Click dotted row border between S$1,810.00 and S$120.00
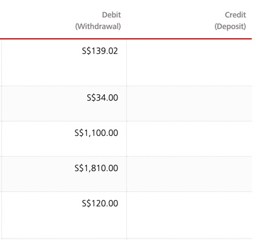The height and width of the screenshot is (240, 260). pyautogui.click(x=126, y=191)
